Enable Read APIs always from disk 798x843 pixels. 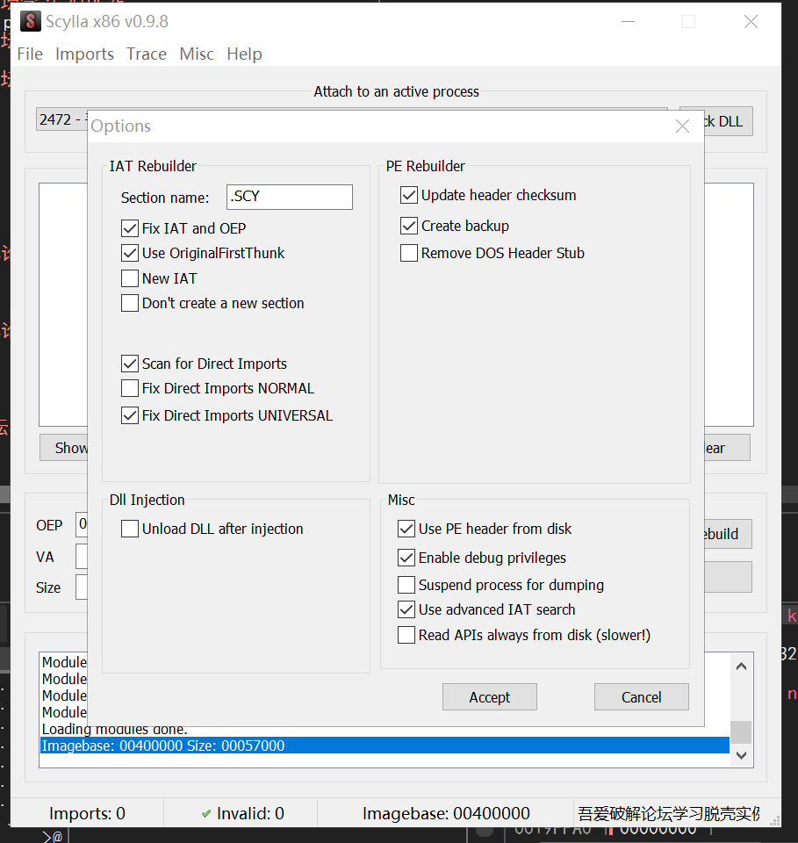(406, 635)
